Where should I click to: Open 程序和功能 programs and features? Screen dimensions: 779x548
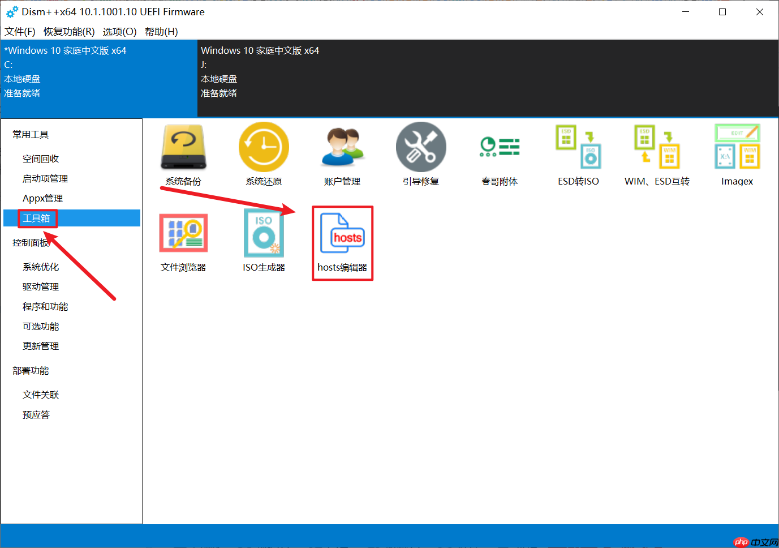click(45, 307)
